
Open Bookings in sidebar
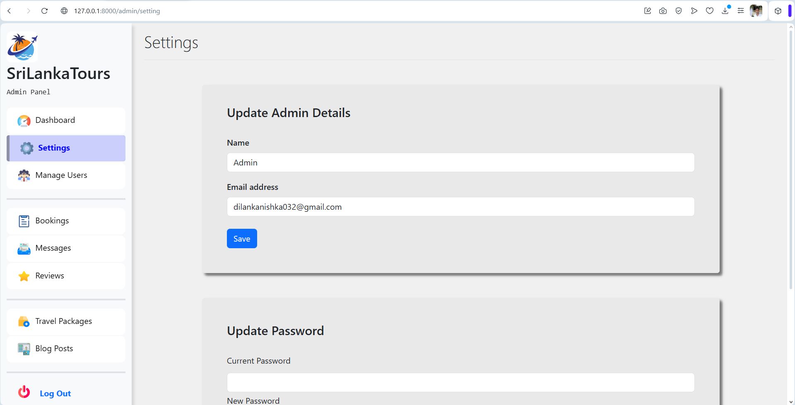pos(66,221)
